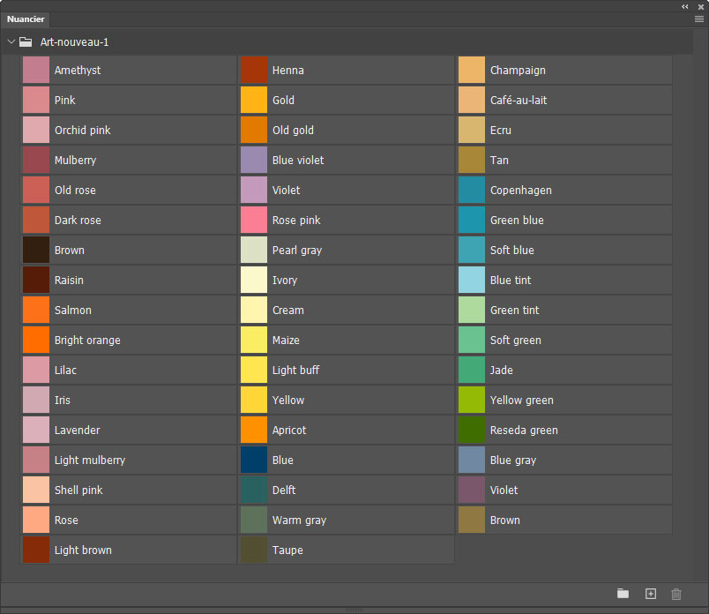
Task: Switch to the Nuancier tab
Action: 26,19
